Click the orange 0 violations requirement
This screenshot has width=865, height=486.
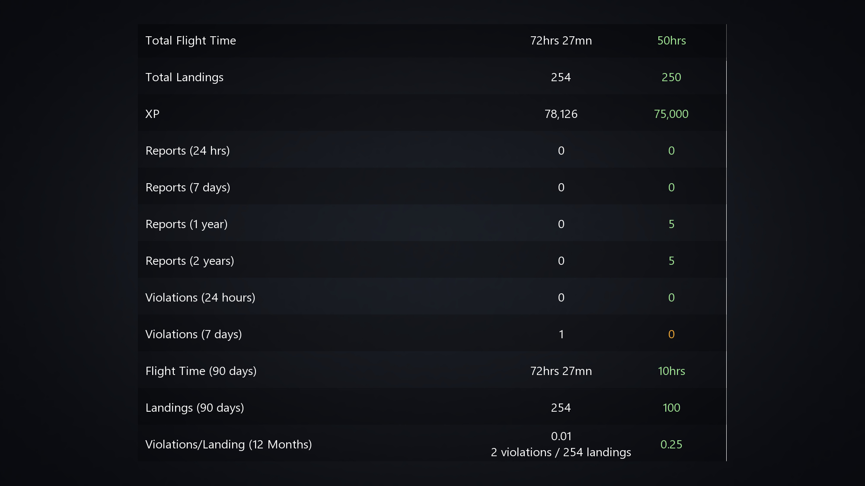671,334
